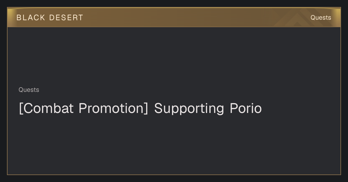This screenshot has width=348, height=182.
Task: Click the word BLACK in the logo
Action: (31, 18)
